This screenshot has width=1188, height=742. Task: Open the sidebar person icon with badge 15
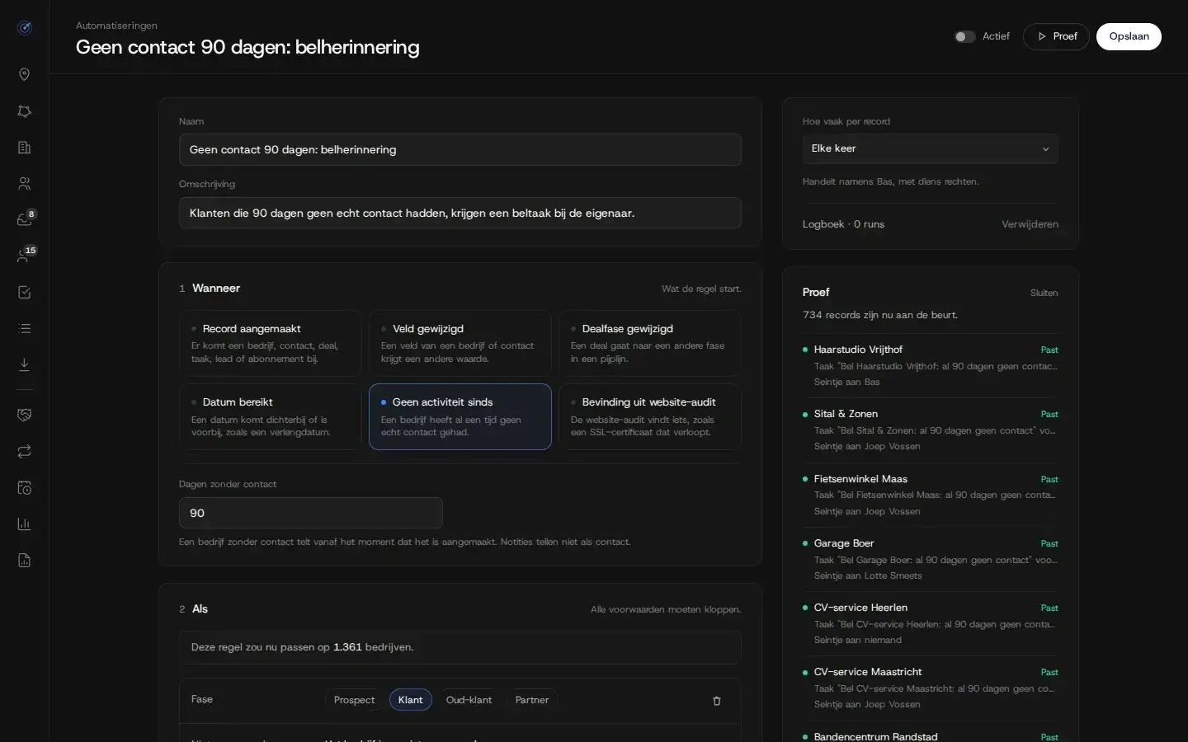(25, 256)
